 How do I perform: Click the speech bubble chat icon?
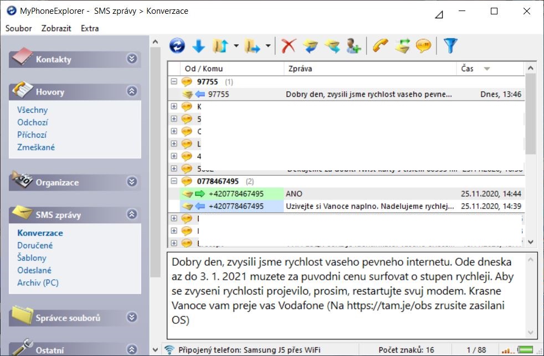click(424, 46)
